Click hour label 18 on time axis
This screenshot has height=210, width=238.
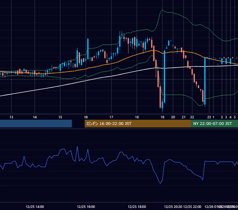tap(137, 117)
